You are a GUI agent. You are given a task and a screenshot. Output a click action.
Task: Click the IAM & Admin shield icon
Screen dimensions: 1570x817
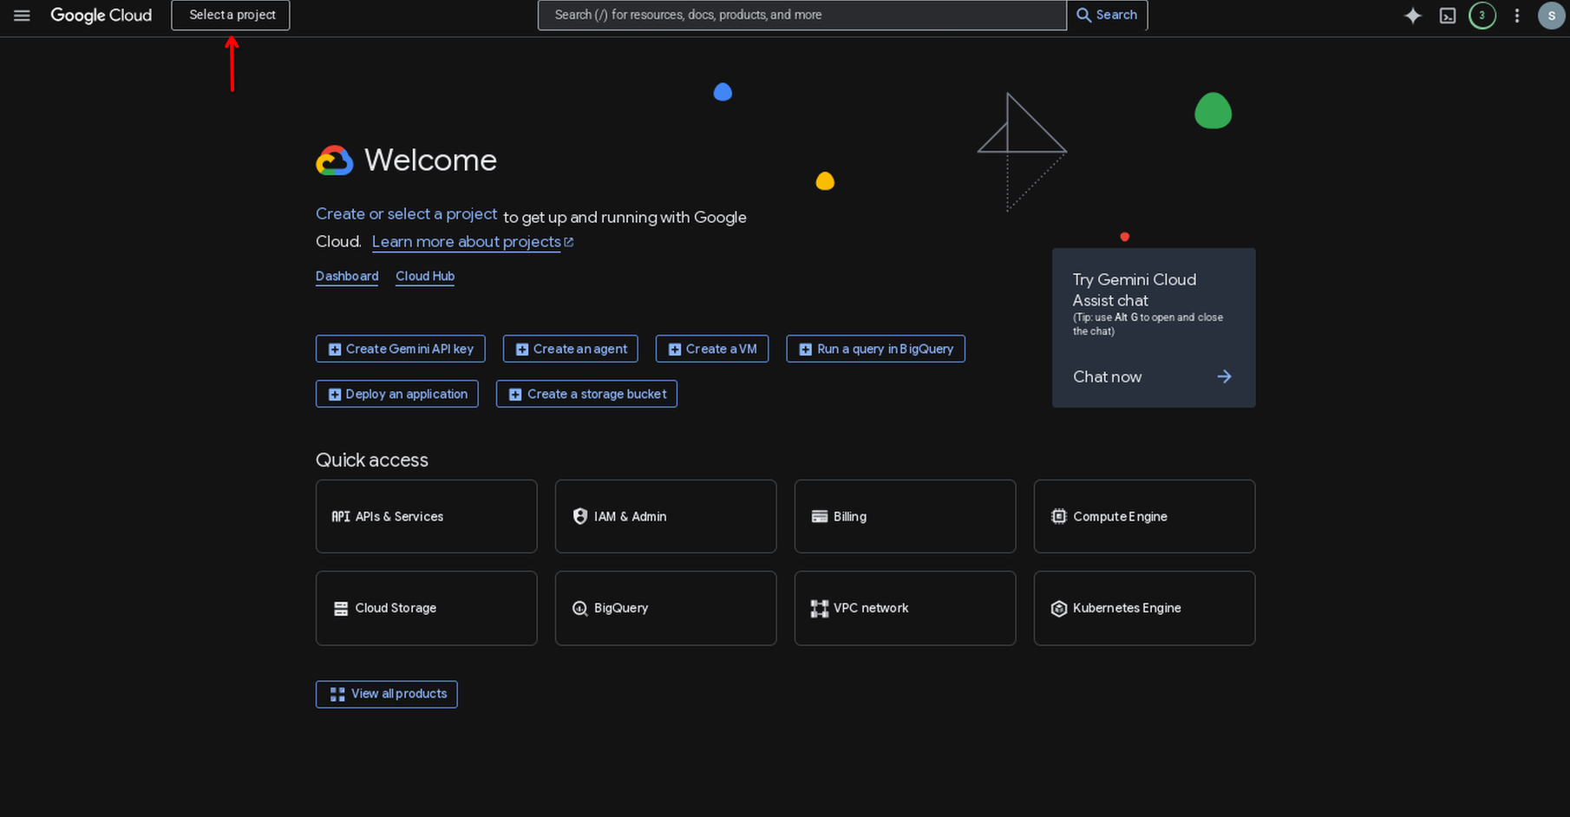(580, 516)
